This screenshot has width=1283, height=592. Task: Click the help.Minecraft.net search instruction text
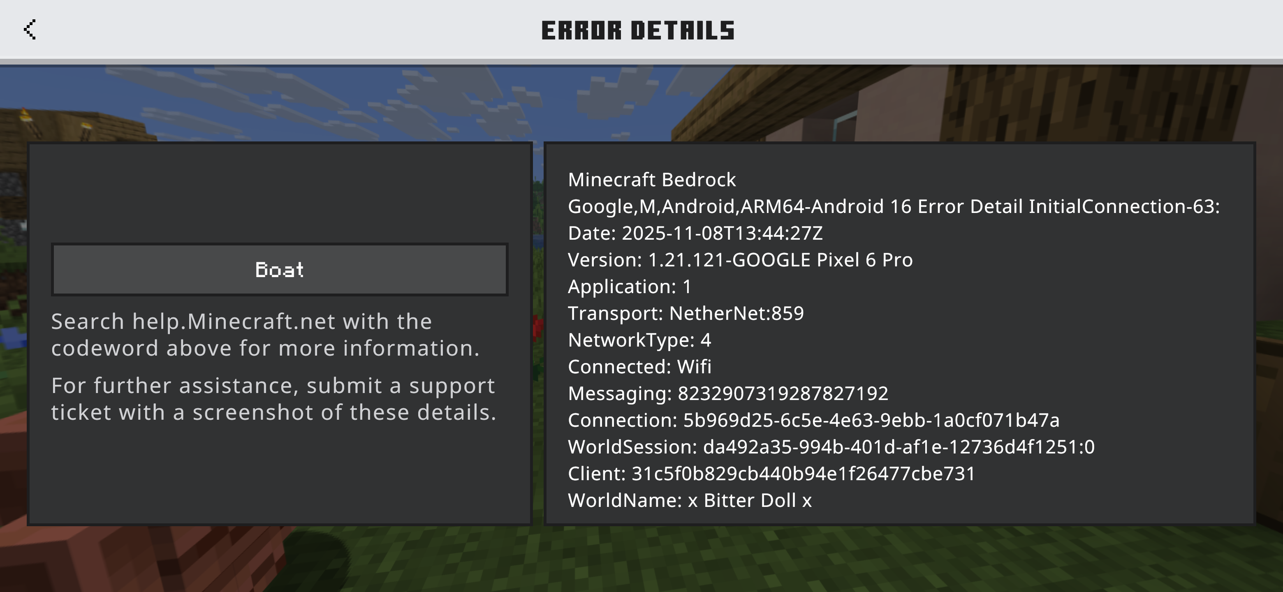[266, 335]
